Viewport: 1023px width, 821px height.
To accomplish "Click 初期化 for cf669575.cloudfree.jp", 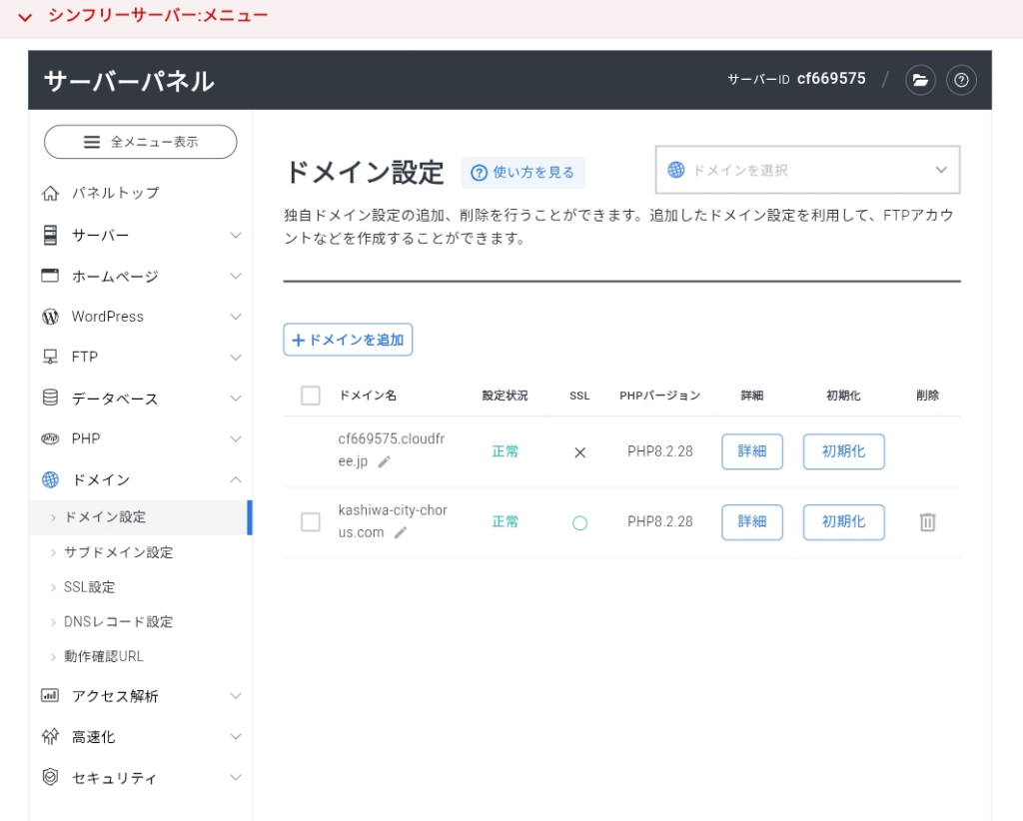I will point(843,451).
